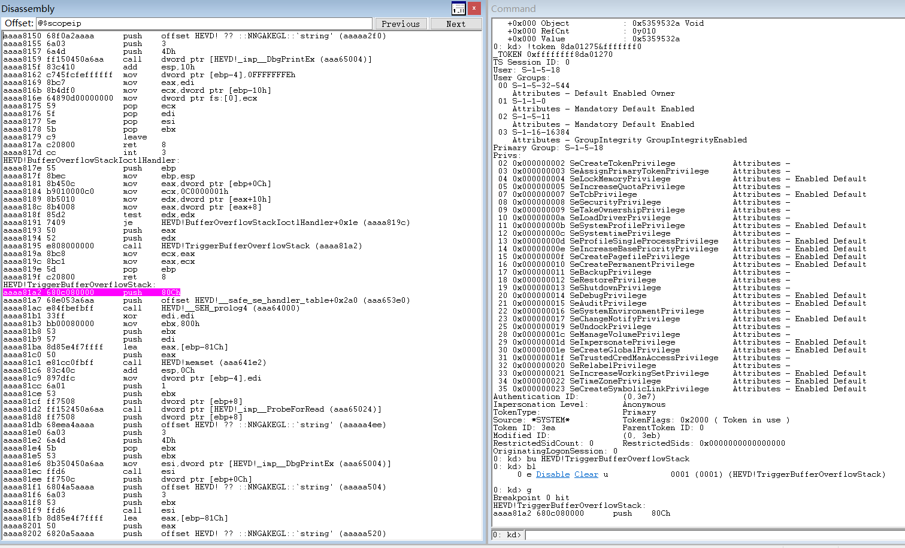Image resolution: width=905 pixels, height=548 pixels.
Task: Click the !token 8da01275&fffffff0 command line
Action: pos(567,47)
